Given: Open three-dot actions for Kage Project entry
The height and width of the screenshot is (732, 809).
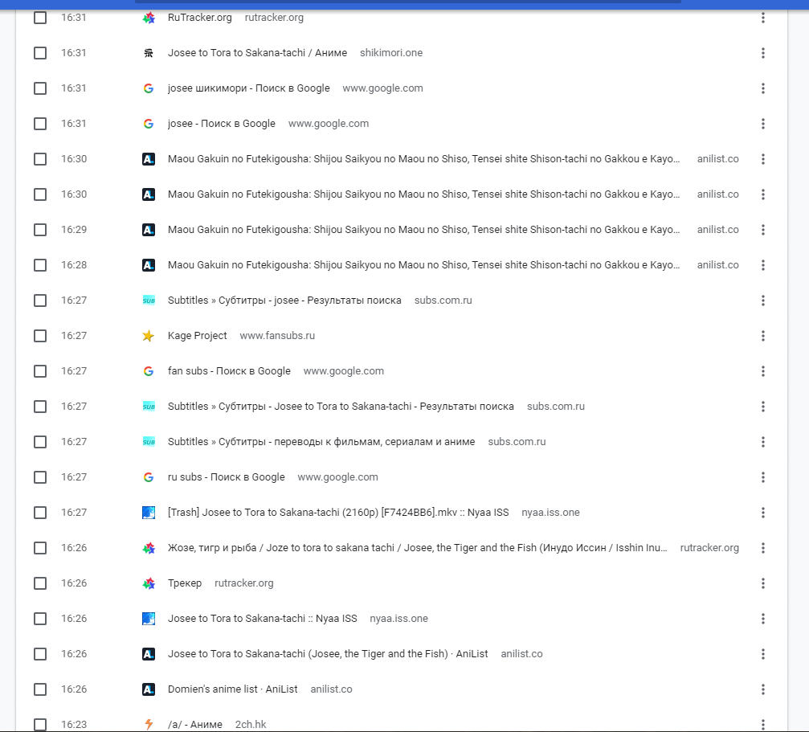Looking at the screenshot, I should 762,336.
